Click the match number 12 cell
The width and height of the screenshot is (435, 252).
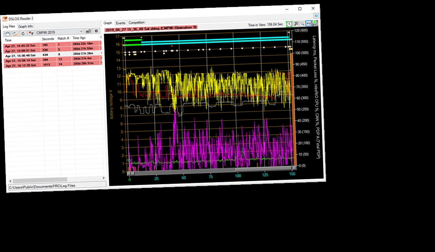click(x=64, y=59)
